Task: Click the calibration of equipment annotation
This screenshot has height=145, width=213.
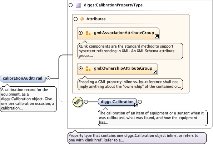Action: click(x=153, y=118)
